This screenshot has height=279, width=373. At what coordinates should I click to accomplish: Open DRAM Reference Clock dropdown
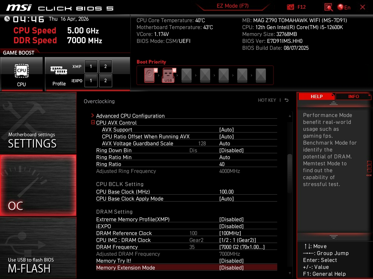coord(230,233)
